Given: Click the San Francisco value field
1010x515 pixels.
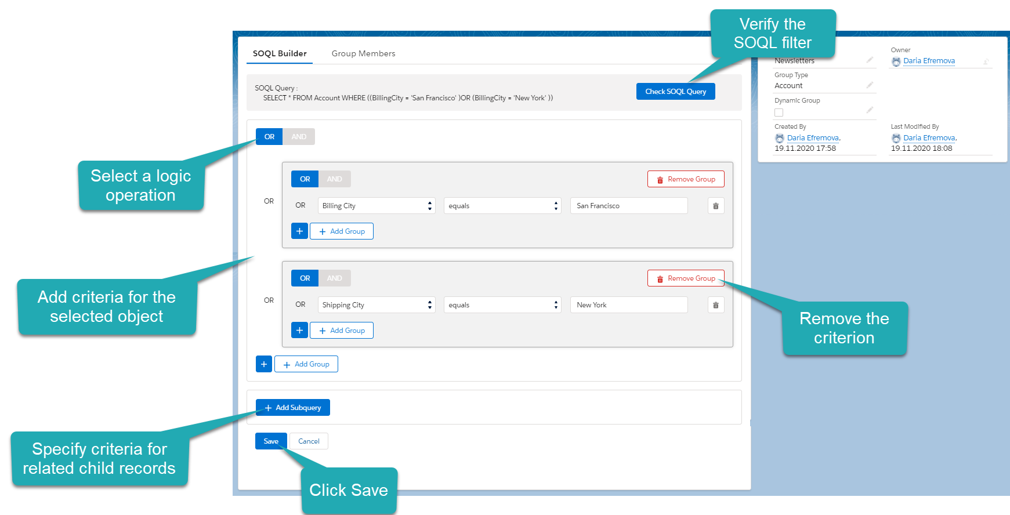Looking at the screenshot, I should click(x=629, y=206).
